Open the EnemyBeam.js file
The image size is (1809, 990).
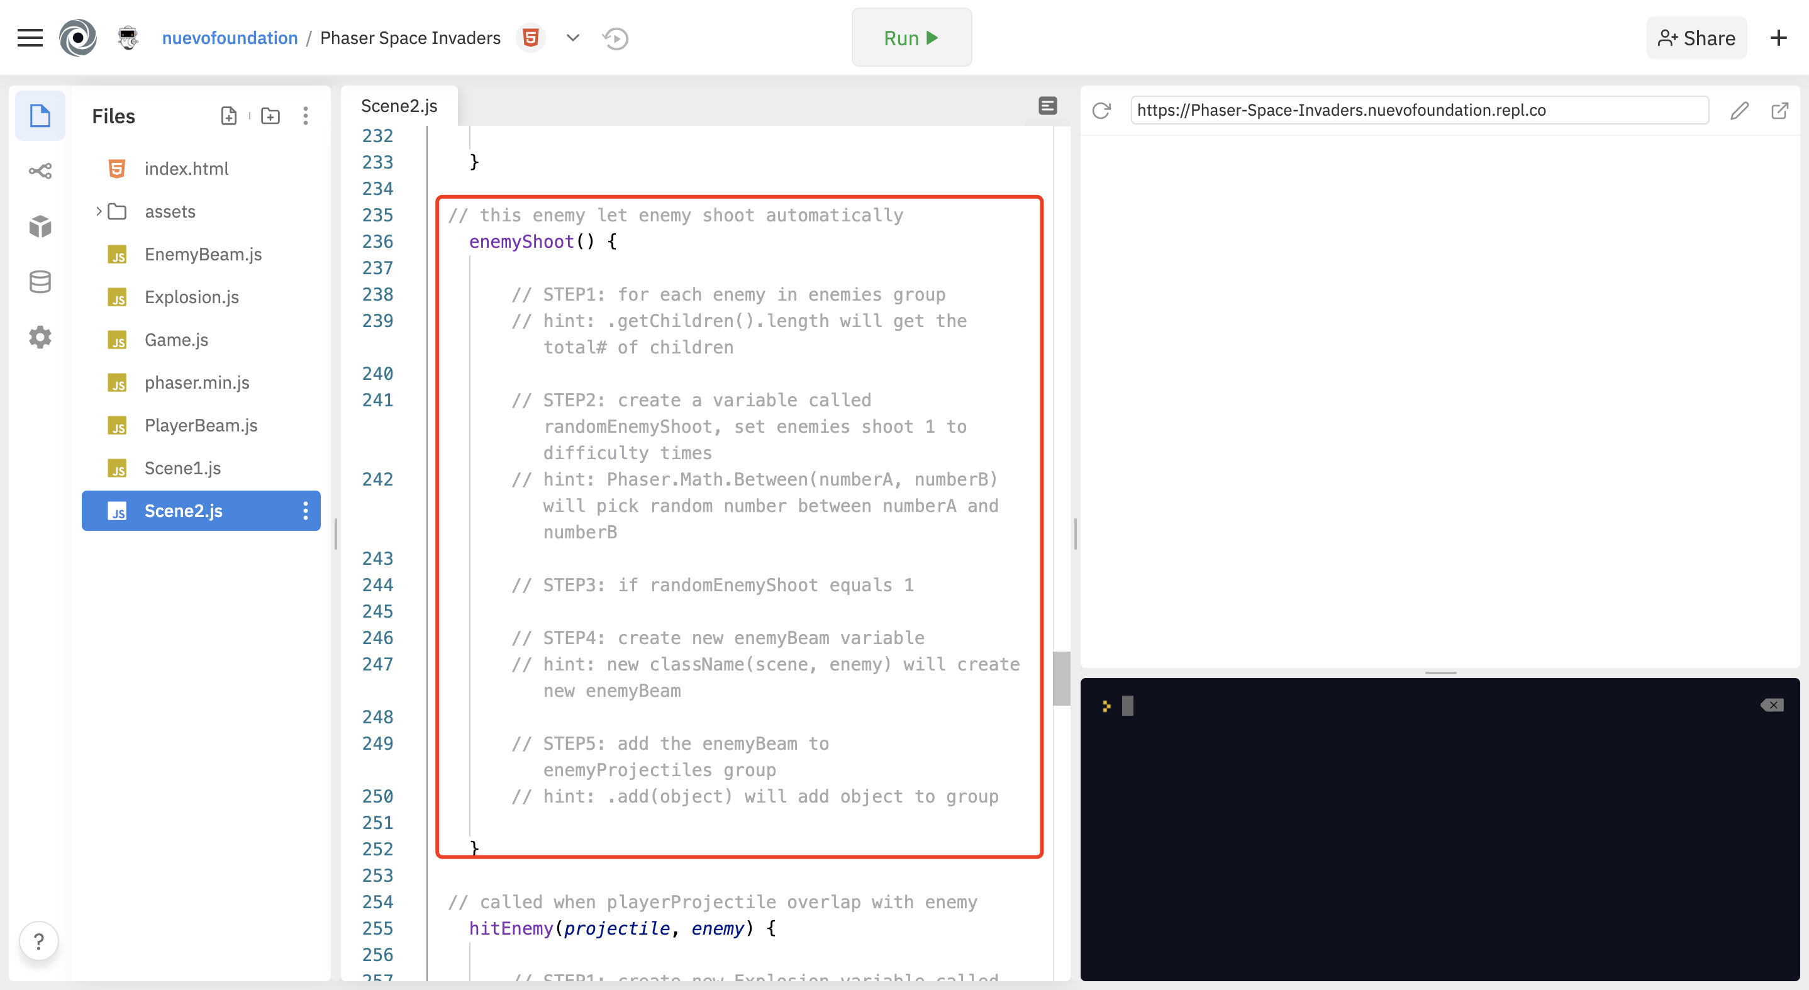point(203,254)
